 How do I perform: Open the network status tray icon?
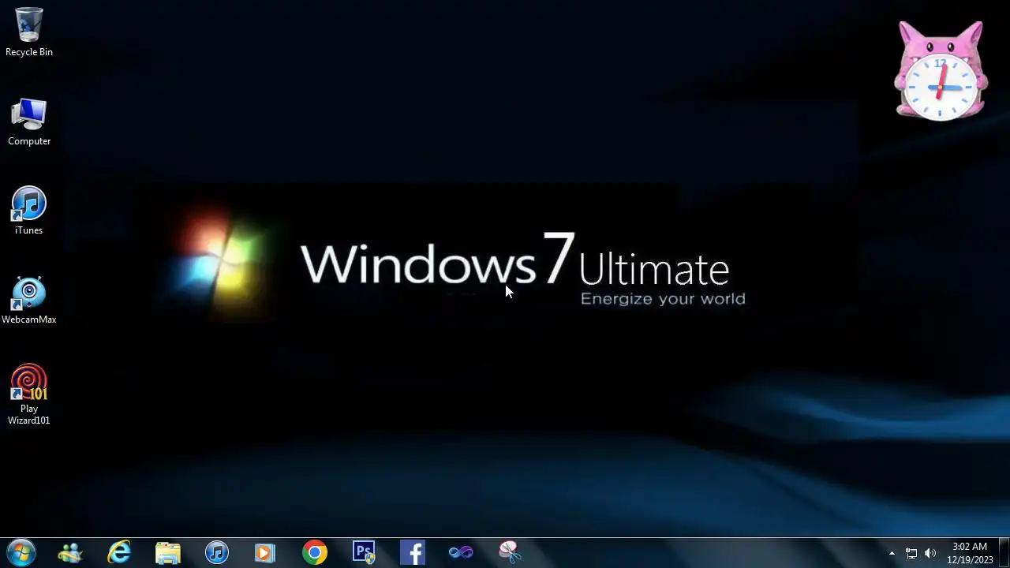pyautogui.click(x=911, y=553)
